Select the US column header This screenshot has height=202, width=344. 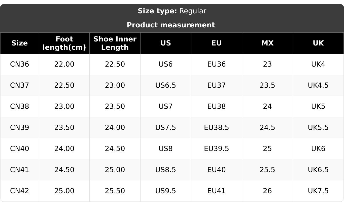pos(166,43)
